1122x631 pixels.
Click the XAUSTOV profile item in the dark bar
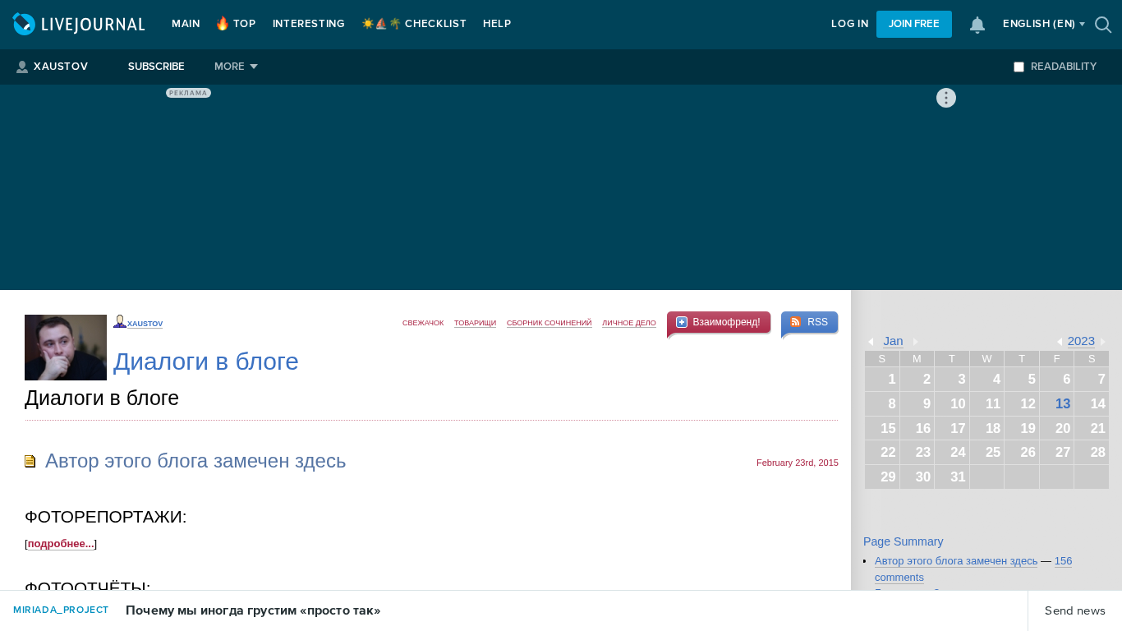point(52,67)
